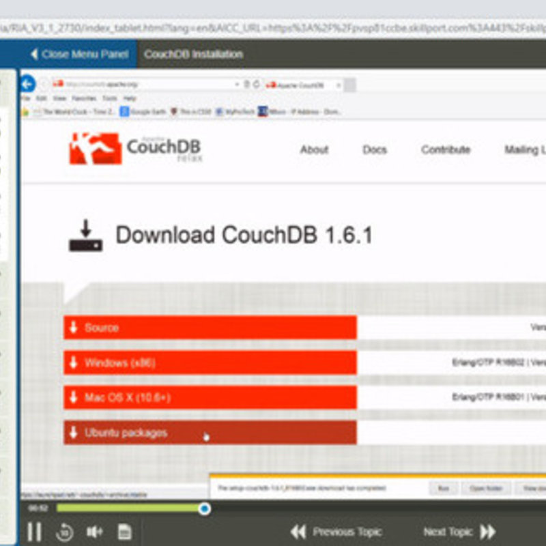The width and height of the screenshot is (546, 546).
Task: Open the Help menu
Action: point(130,98)
